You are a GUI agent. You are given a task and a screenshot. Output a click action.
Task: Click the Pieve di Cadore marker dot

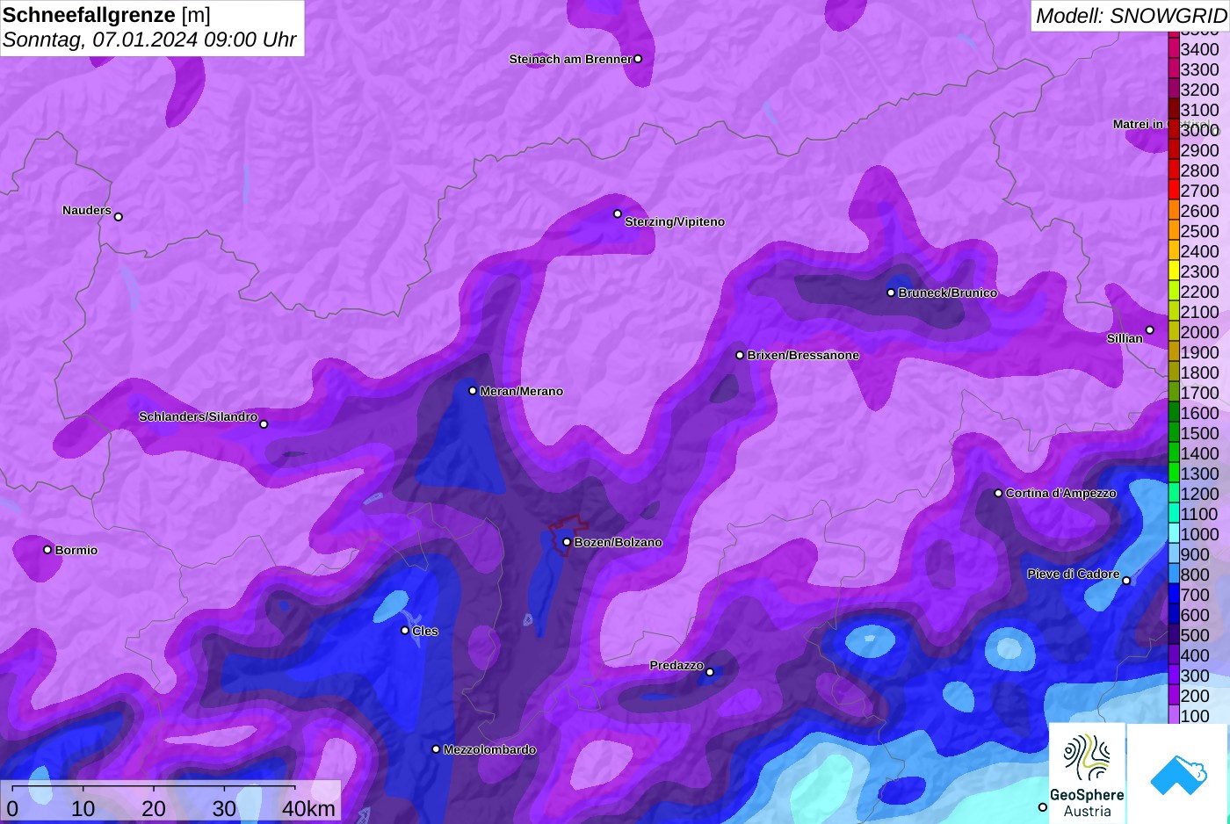click(1126, 581)
